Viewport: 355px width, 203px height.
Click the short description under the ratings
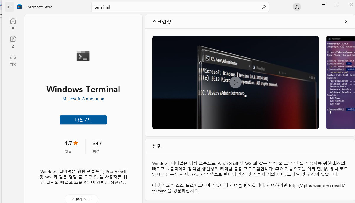[83, 177]
